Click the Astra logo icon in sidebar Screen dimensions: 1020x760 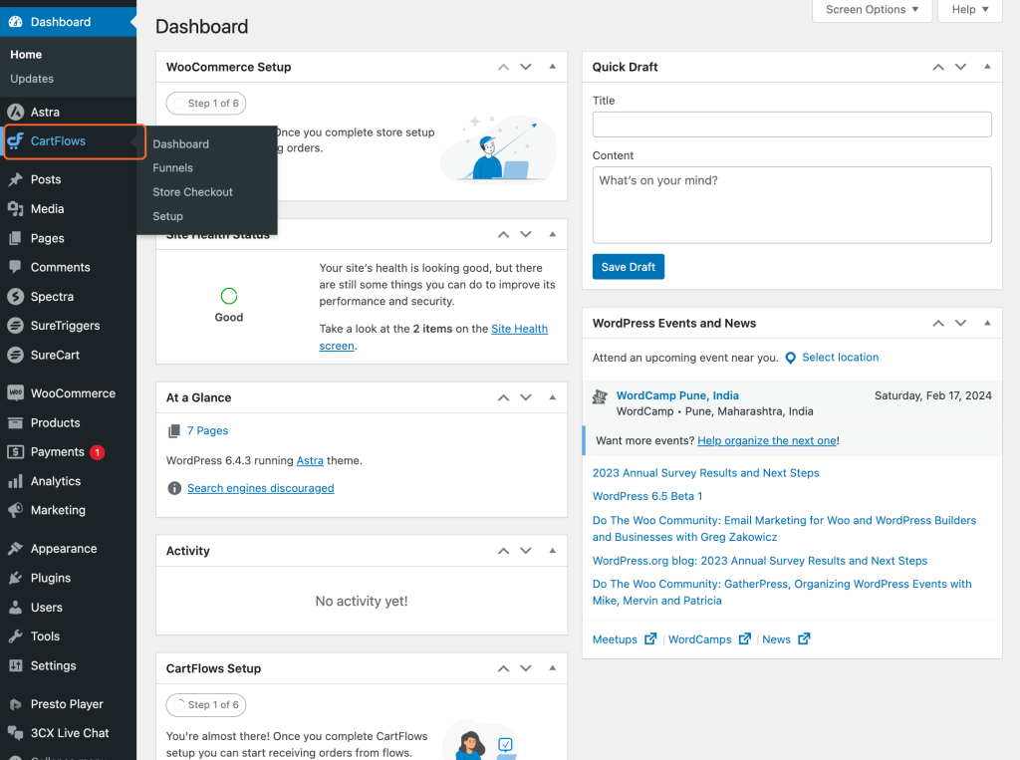point(15,113)
